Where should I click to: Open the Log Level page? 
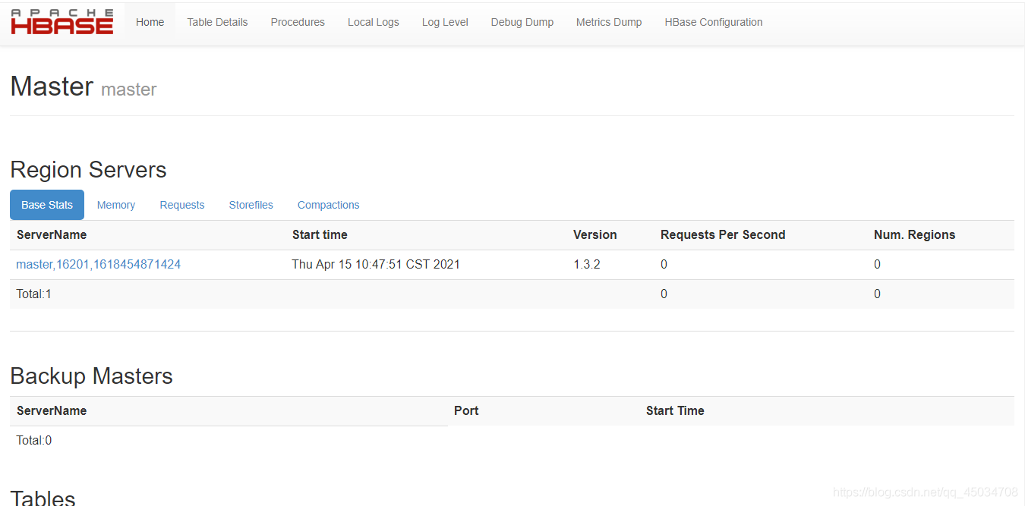(x=445, y=22)
